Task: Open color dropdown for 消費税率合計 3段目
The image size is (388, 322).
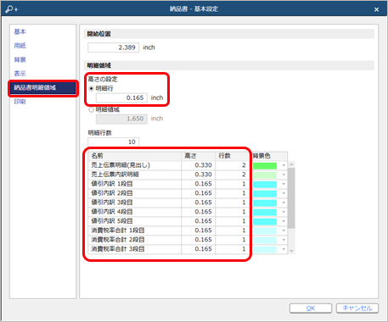Action: point(284,249)
